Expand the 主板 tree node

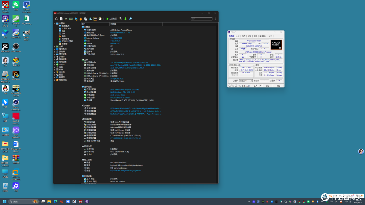click(55, 47)
